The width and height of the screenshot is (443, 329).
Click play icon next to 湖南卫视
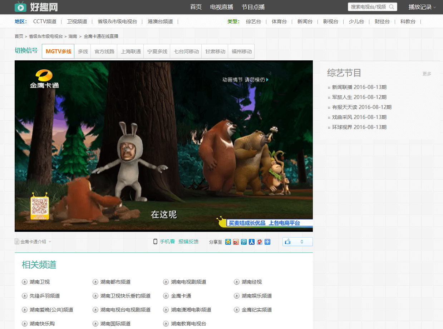pos(25,282)
